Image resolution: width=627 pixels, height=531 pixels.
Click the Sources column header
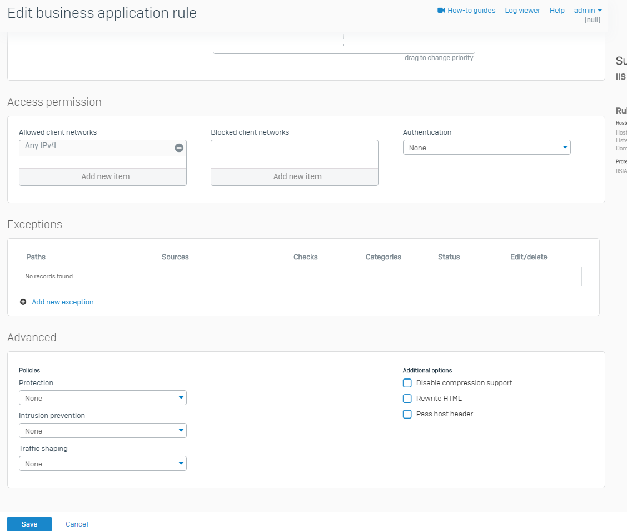click(x=175, y=257)
